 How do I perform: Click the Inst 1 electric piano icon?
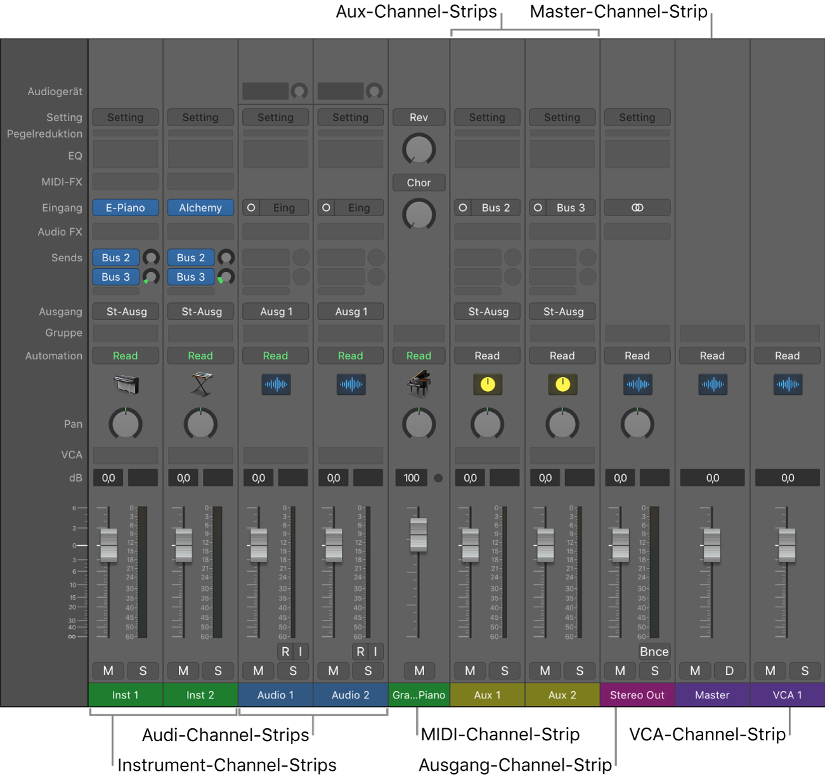click(126, 385)
